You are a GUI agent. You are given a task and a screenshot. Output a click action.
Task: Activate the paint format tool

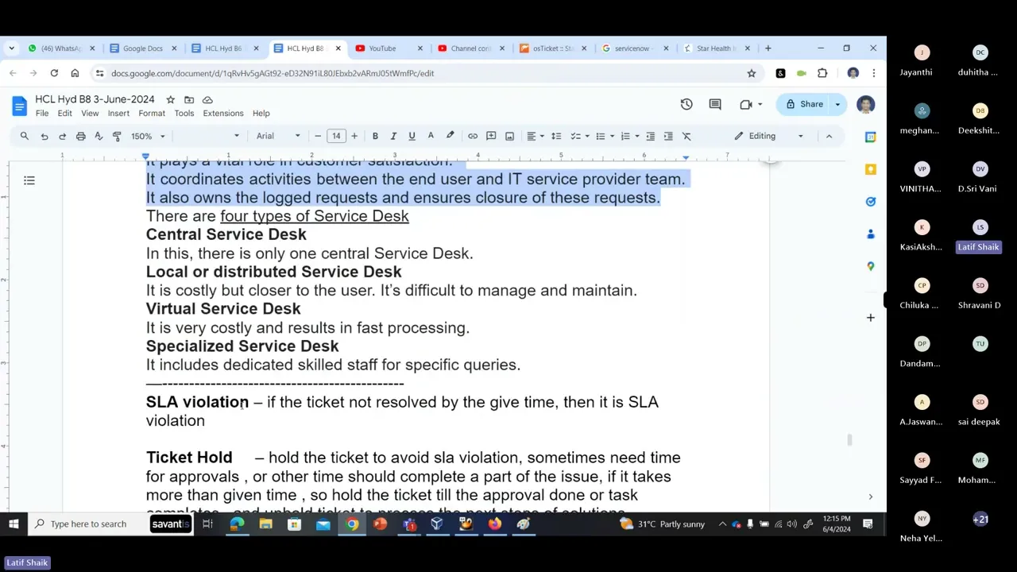coord(117,136)
